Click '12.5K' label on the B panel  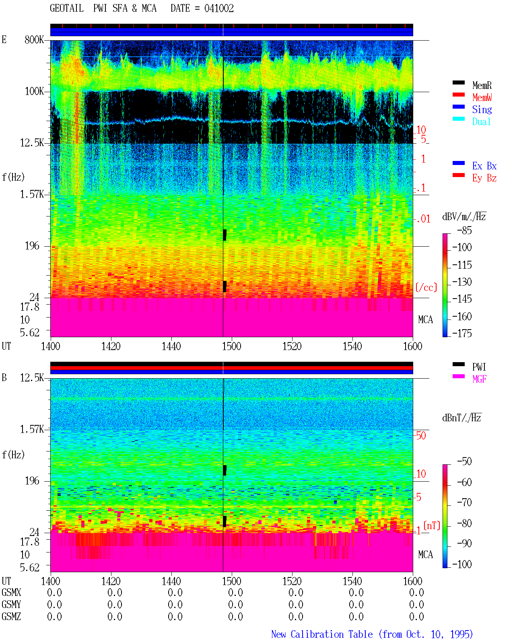pyautogui.click(x=32, y=378)
